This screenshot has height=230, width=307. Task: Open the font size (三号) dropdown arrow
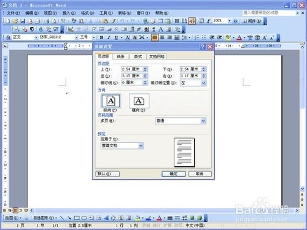(94, 37)
